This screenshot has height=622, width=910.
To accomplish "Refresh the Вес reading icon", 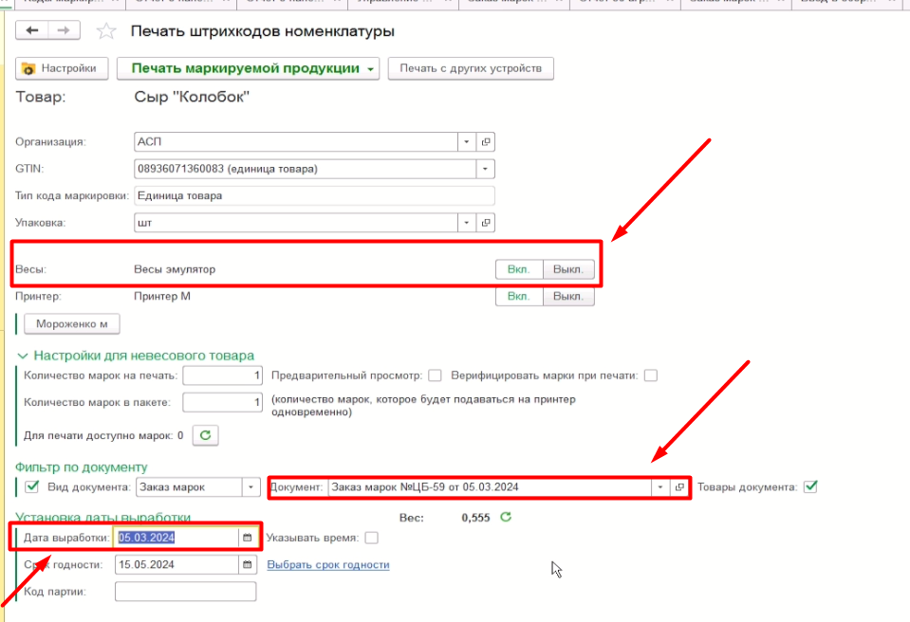I will tap(506, 517).
